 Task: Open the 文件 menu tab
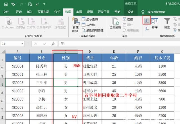6,12
